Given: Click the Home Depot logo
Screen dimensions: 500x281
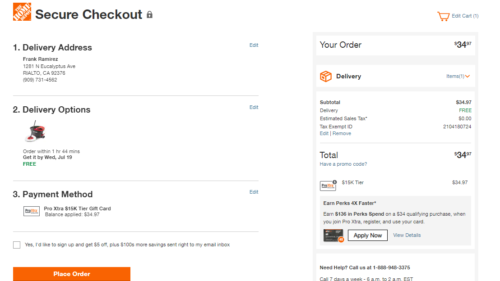Looking at the screenshot, I should 22,12.
